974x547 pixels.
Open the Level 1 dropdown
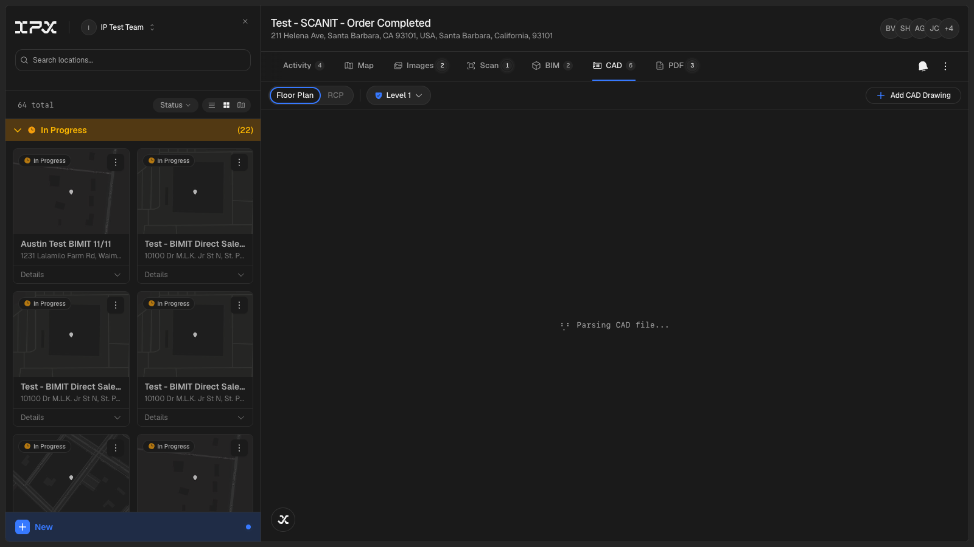click(399, 95)
